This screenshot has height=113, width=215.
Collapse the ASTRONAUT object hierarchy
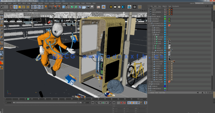(x=149, y=21)
